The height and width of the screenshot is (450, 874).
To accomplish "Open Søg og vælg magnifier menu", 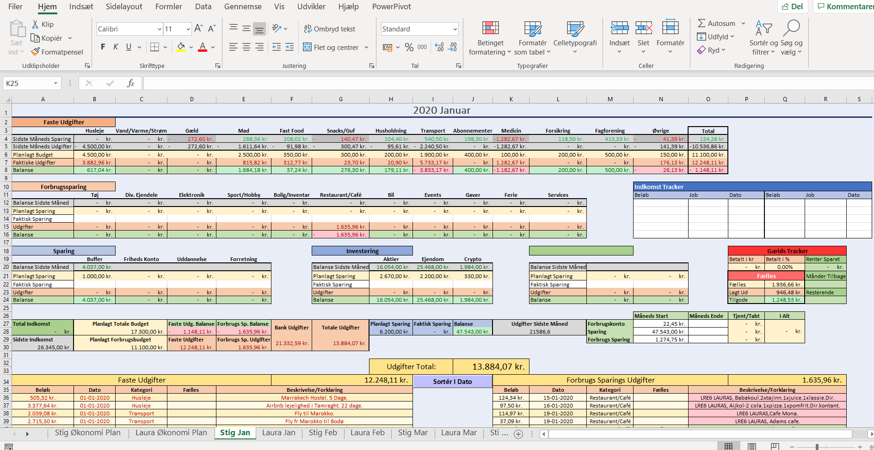I will 791,38.
